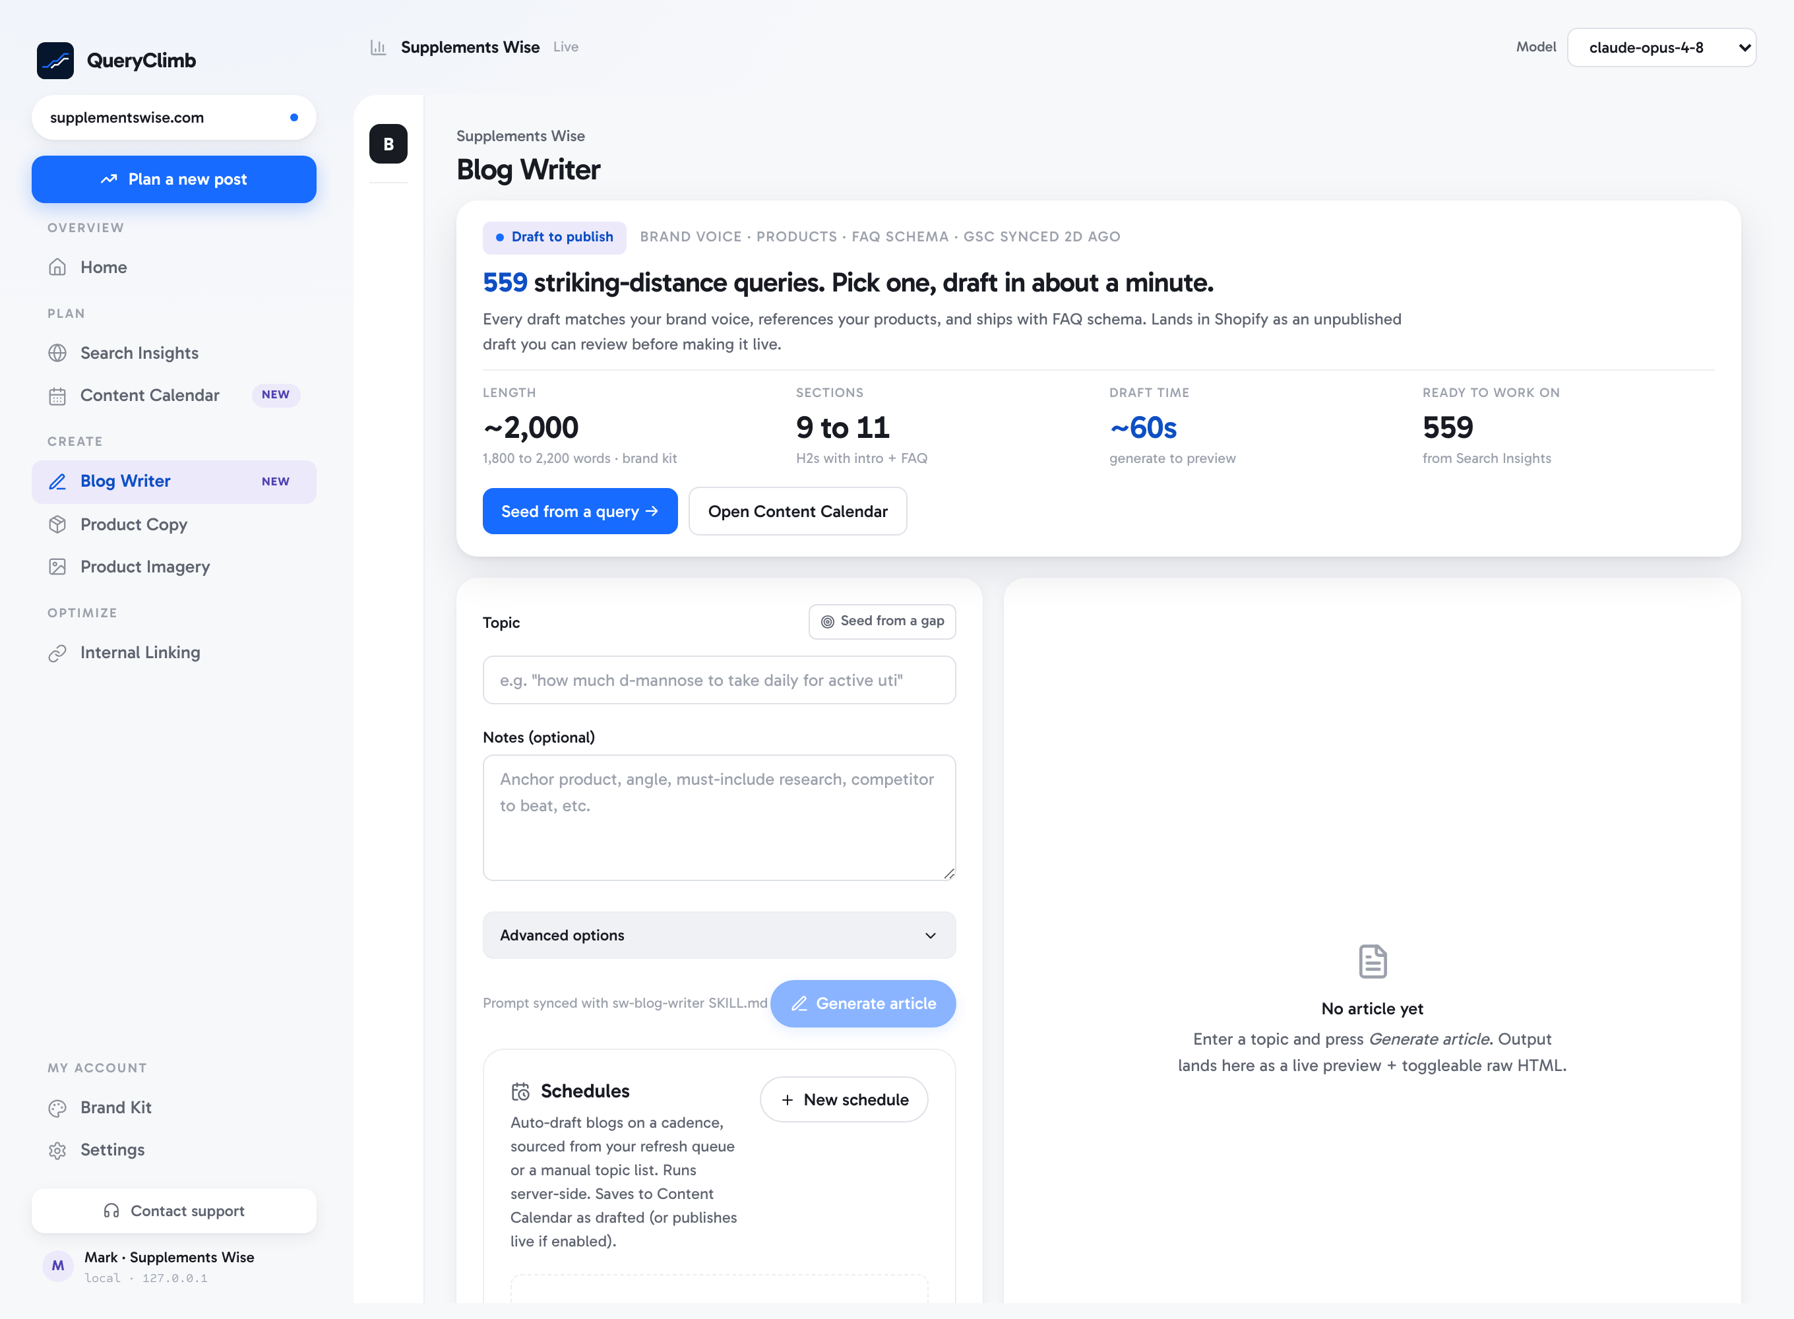Click the Product Copy box icon

tap(57, 524)
